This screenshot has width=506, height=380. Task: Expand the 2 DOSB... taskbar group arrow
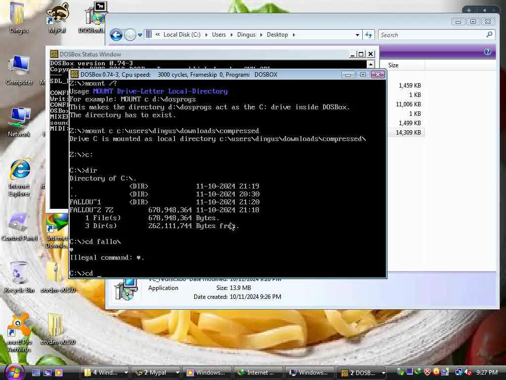tap(383, 373)
